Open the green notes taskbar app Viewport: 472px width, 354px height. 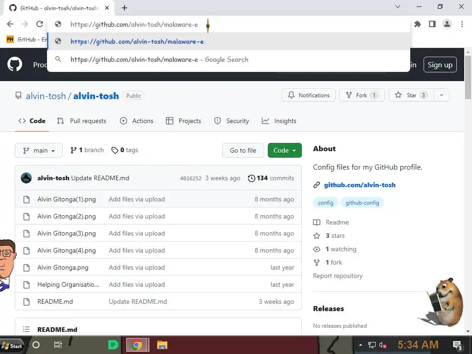[113, 345]
